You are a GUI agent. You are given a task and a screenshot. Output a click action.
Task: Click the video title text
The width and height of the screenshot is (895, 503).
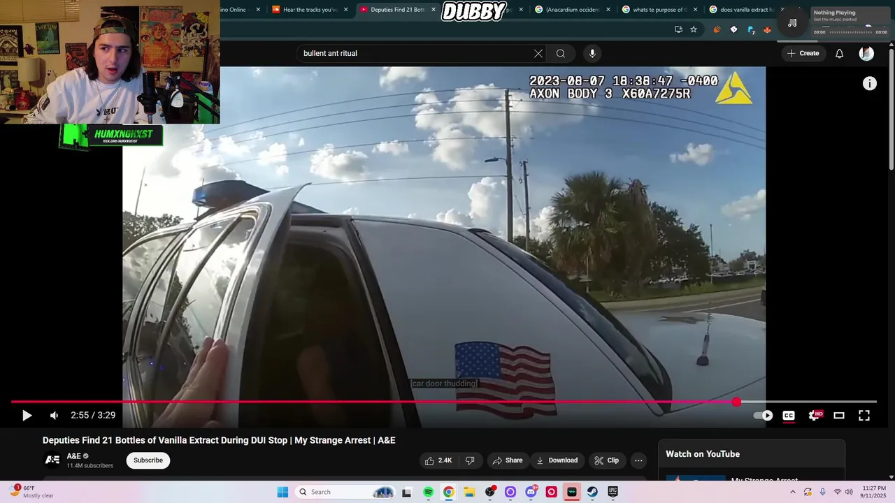[219, 440]
